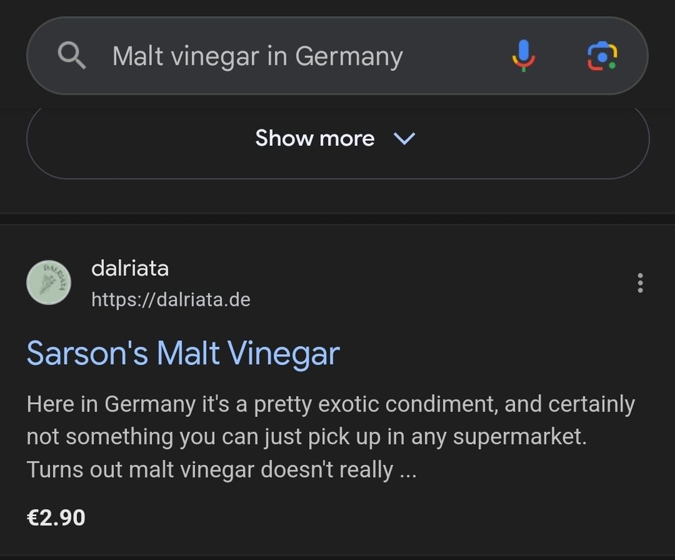Viewport: 675px width, 560px height.
Task: Click snippet line starting 'Here in Germany'
Action: (x=331, y=405)
